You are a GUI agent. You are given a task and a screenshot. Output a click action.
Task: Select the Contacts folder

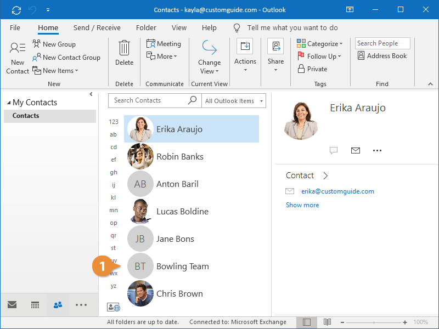click(50, 116)
